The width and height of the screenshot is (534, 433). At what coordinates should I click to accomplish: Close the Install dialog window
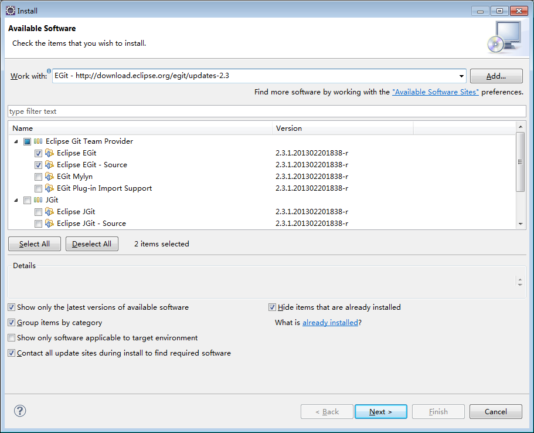[519, 11]
